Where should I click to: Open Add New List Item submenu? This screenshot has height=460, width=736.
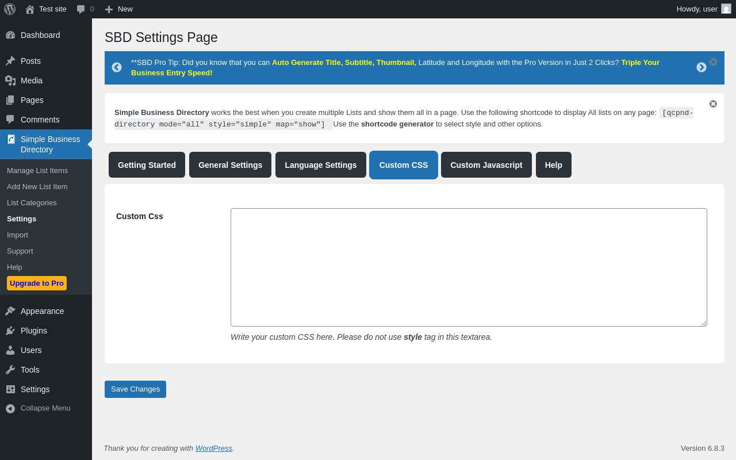coord(37,187)
